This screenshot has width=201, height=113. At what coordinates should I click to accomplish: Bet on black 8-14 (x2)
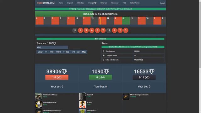click(144, 78)
